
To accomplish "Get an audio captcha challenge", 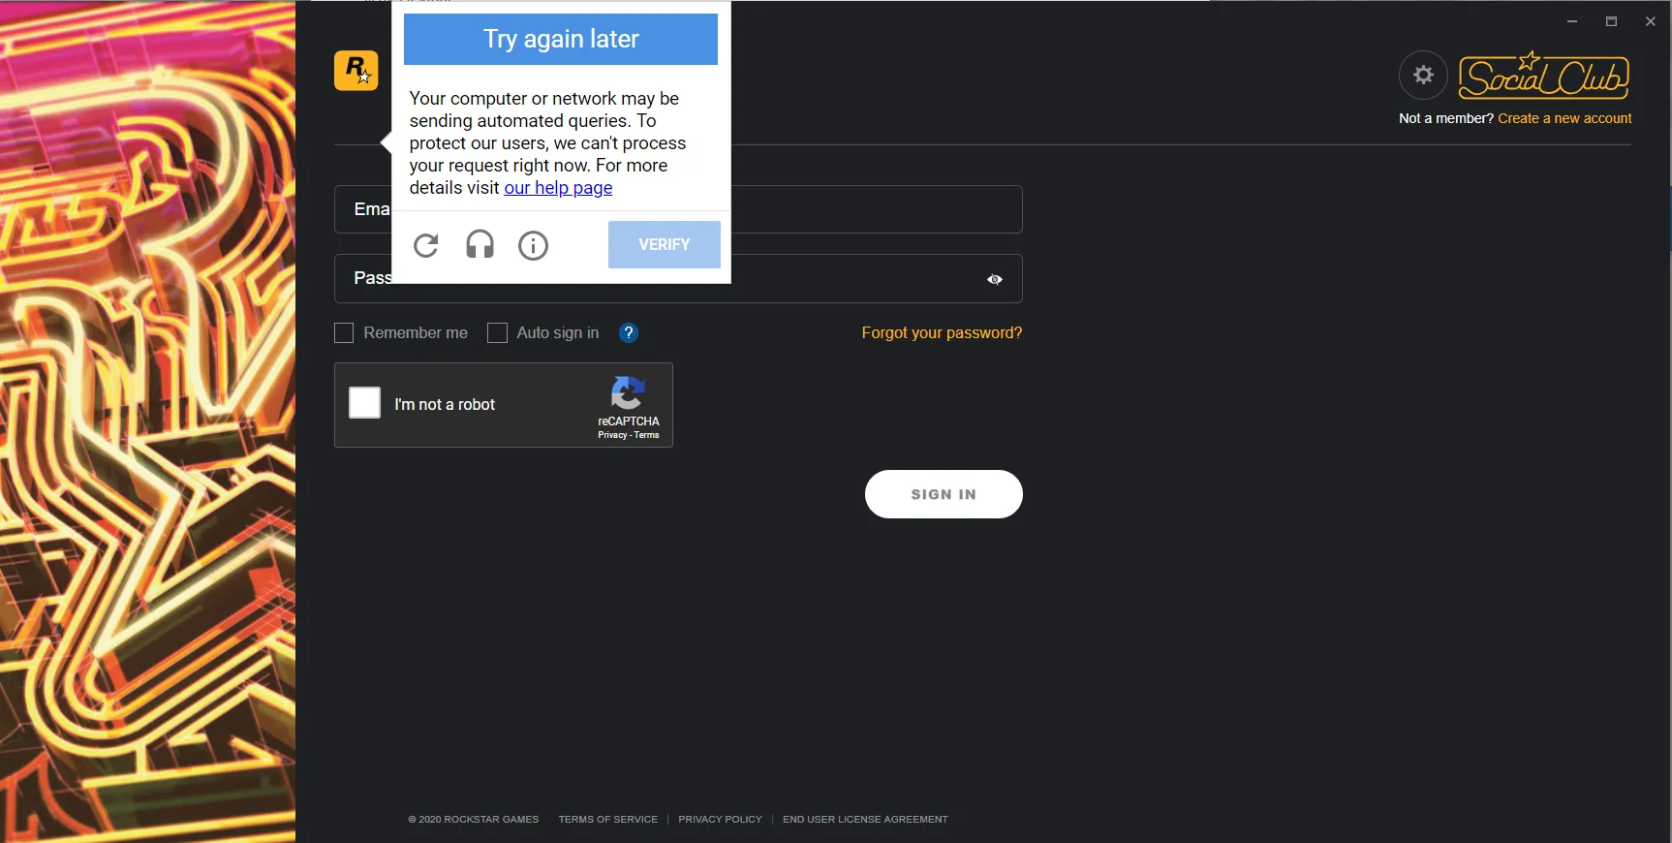I will point(480,245).
